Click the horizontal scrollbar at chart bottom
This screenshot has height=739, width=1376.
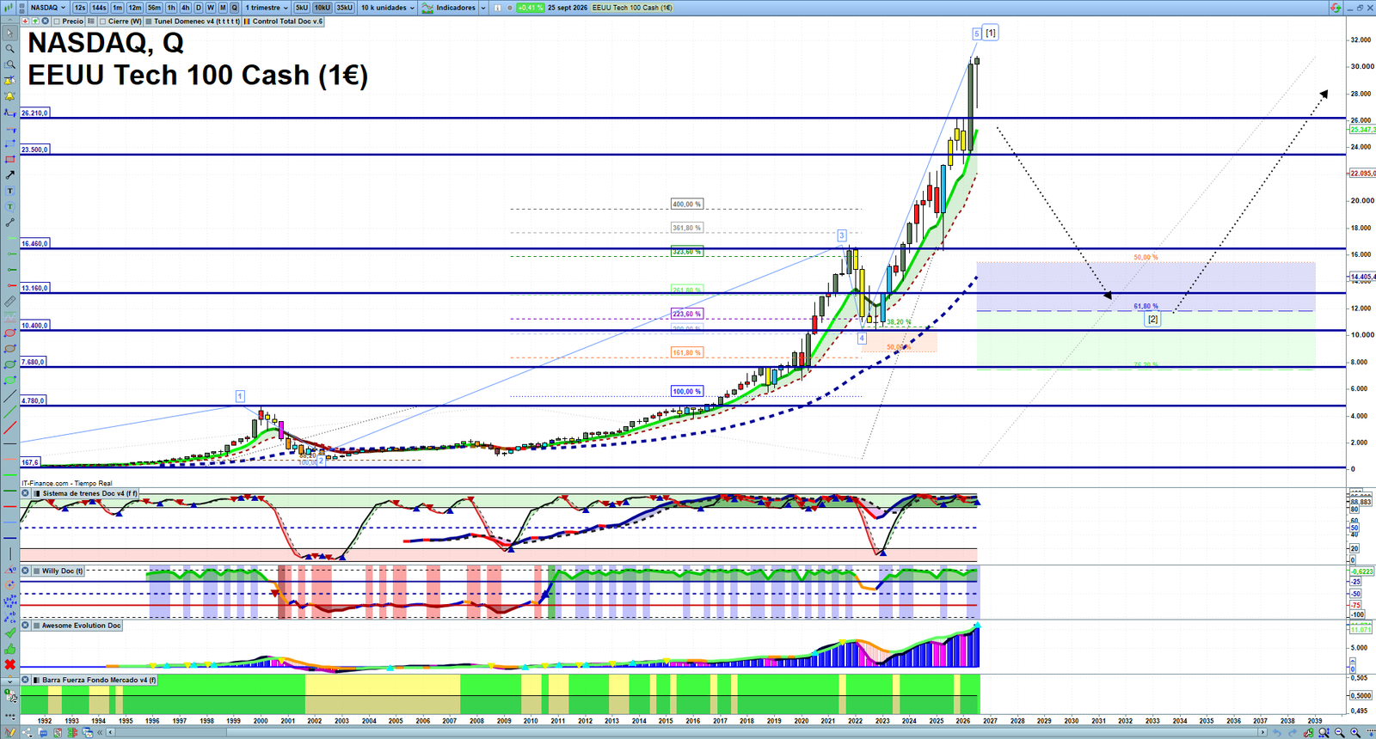pyautogui.click(x=688, y=732)
